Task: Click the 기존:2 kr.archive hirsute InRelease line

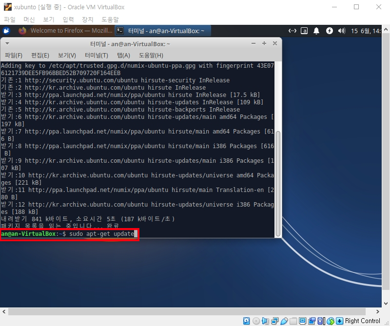Action: (x=103, y=88)
